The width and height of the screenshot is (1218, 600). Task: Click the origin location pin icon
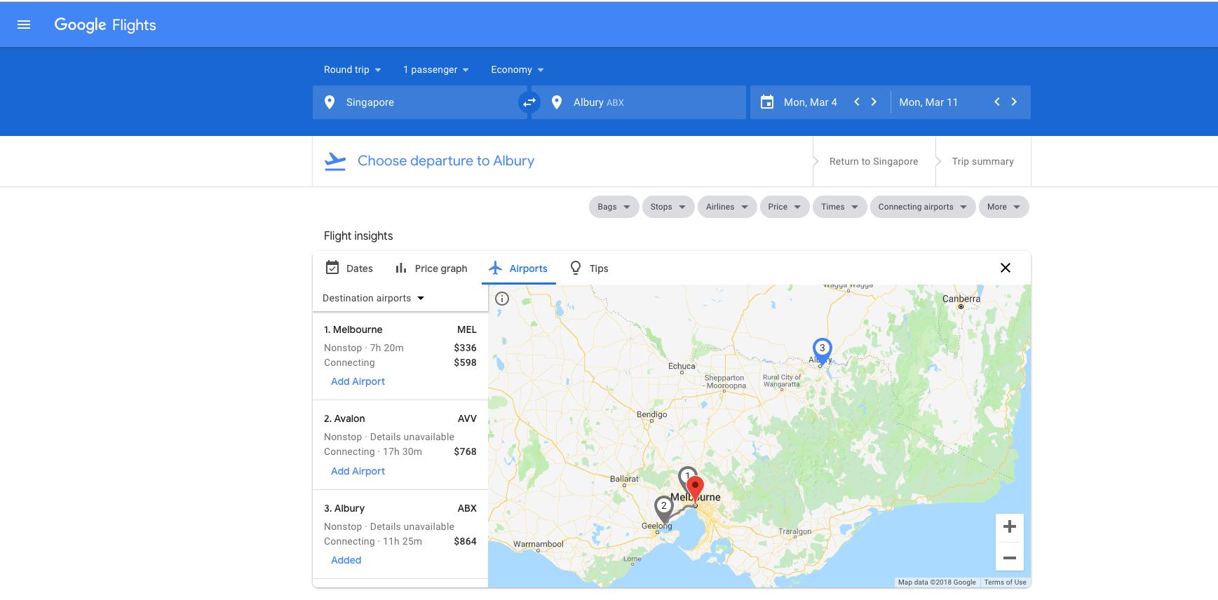coord(330,102)
